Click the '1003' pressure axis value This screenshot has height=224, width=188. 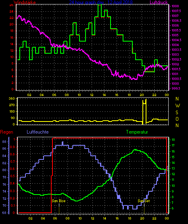(x=175, y=54)
